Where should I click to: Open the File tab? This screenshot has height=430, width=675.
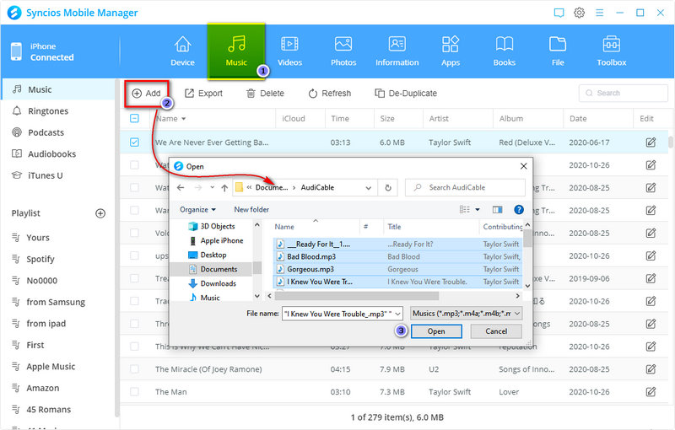[558, 51]
